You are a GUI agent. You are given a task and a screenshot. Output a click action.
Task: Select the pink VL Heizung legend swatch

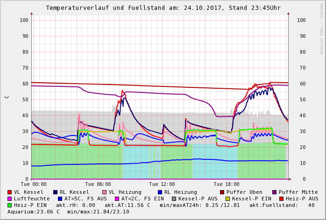point(104,192)
